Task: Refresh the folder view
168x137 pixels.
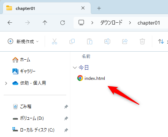Action: click(x=63, y=23)
